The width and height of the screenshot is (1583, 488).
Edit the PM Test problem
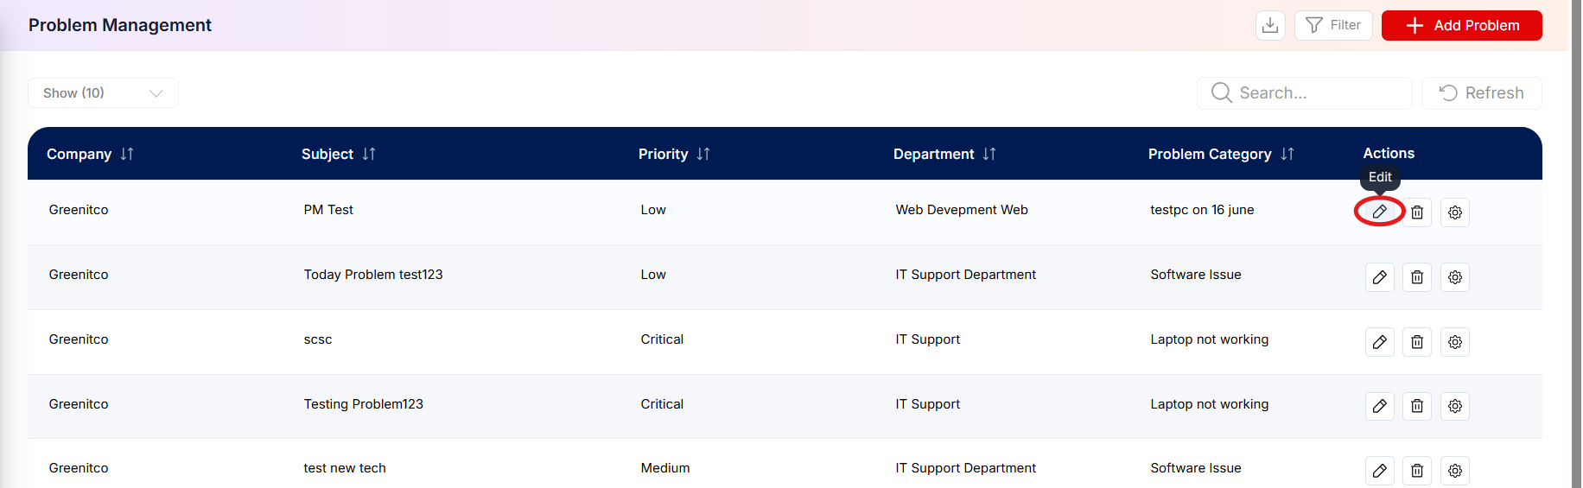click(1380, 212)
